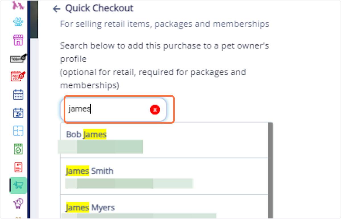Open the red new-appointment calendar icon

pyautogui.click(x=18, y=76)
